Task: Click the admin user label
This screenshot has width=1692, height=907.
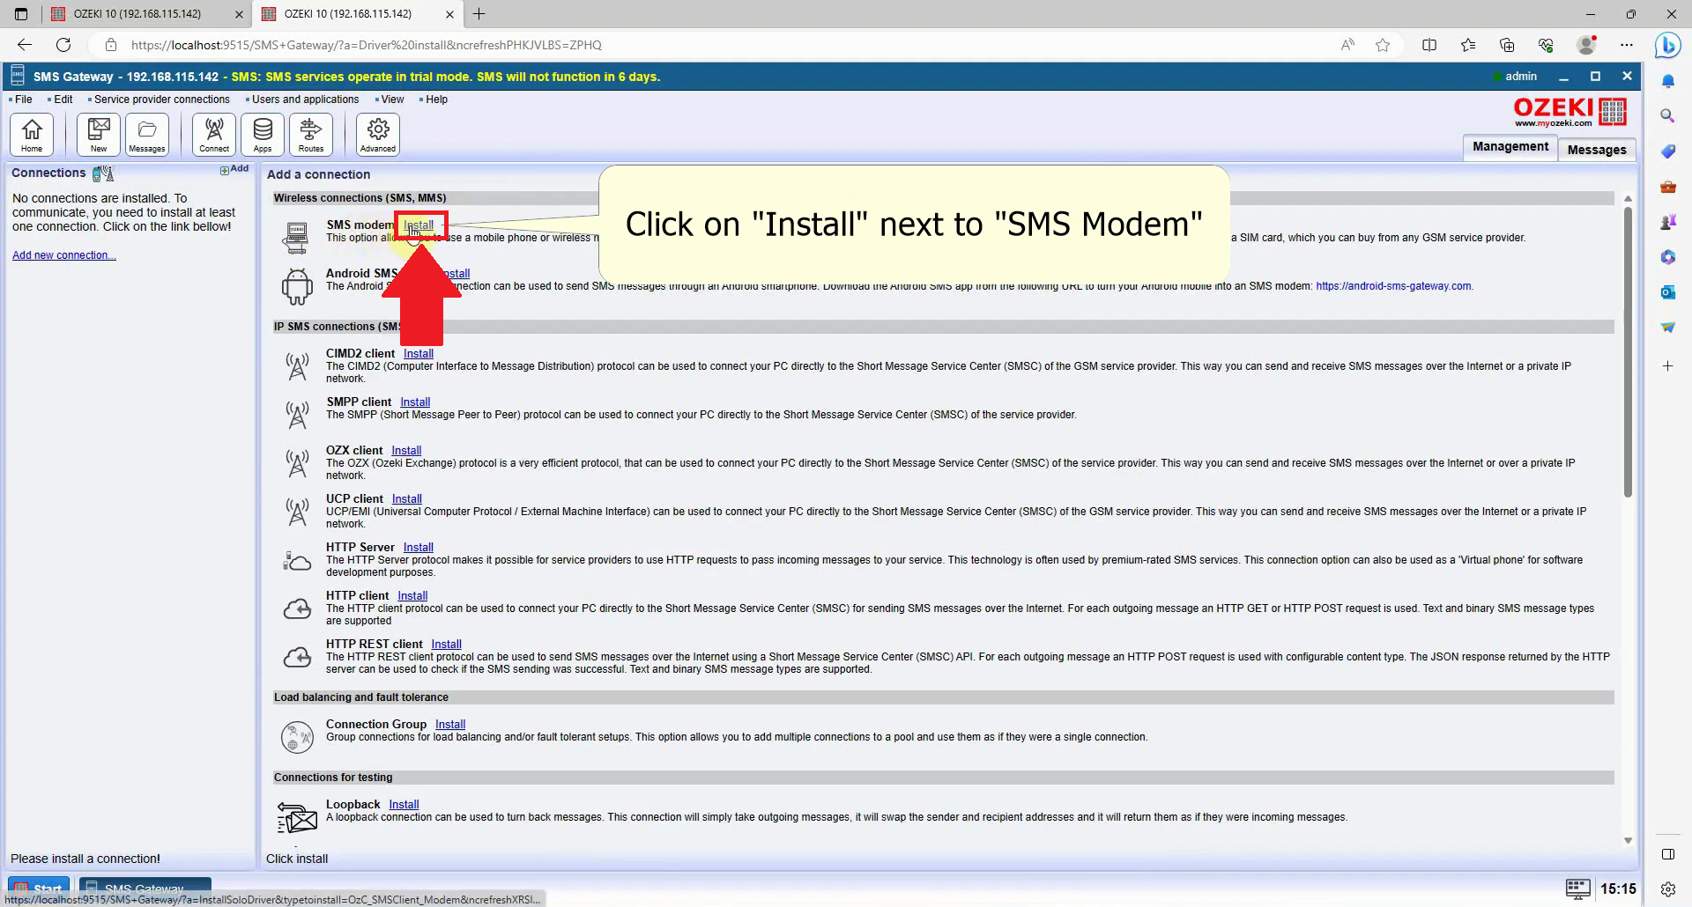Action: pos(1521,77)
